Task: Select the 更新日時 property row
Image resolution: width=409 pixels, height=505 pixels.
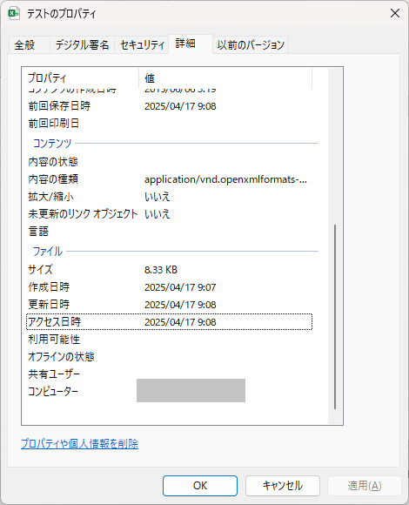Action: 170,305
